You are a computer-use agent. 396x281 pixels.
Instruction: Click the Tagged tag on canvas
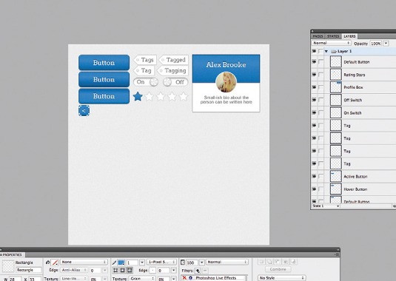point(174,60)
